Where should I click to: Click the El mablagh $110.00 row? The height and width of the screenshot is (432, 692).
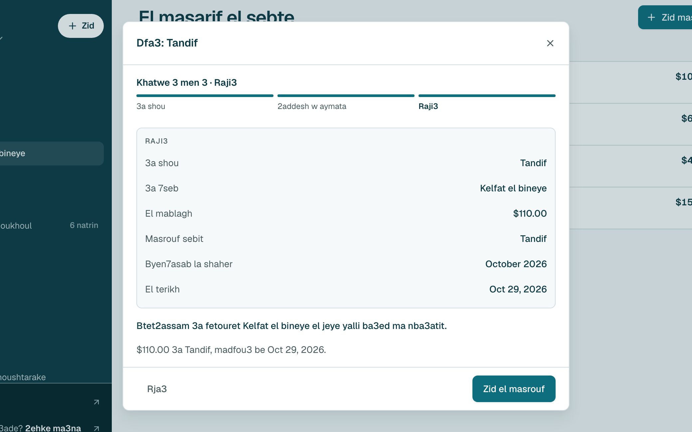click(x=346, y=214)
